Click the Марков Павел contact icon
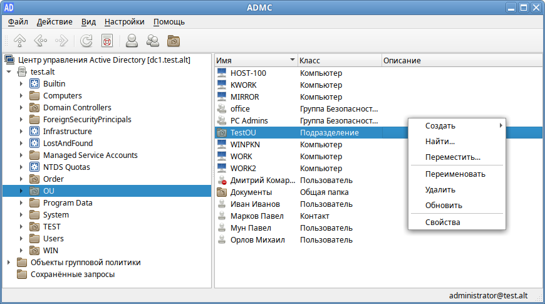 [x=222, y=216]
